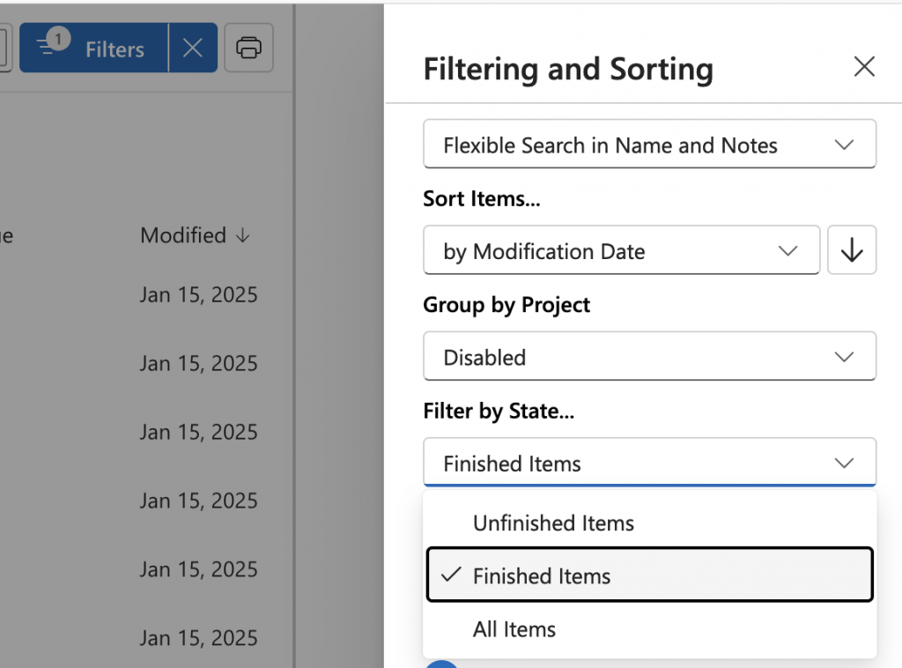This screenshot has width=902, height=668.
Task: Open the Flexible Search in Name and Notes dropdown
Action: pyautogui.click(x=649, y=144)
